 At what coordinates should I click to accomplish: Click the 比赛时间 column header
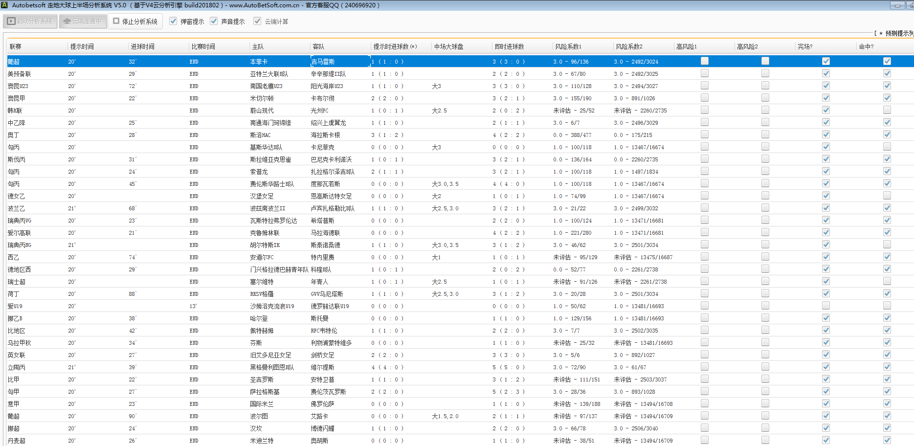point(203,46)
